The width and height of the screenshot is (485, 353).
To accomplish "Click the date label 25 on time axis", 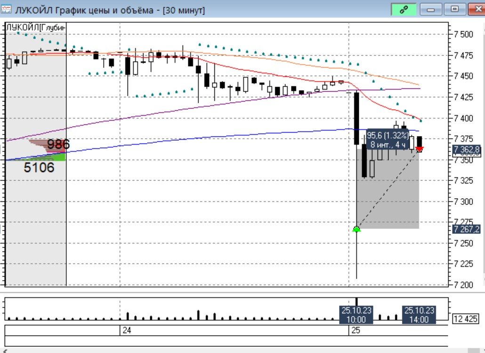I will click(x=356, y=330).
